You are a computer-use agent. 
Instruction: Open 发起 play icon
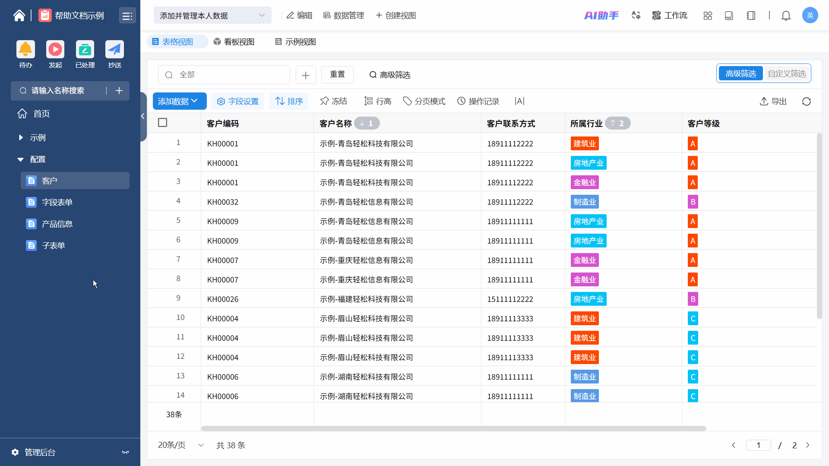pos(55,49)
